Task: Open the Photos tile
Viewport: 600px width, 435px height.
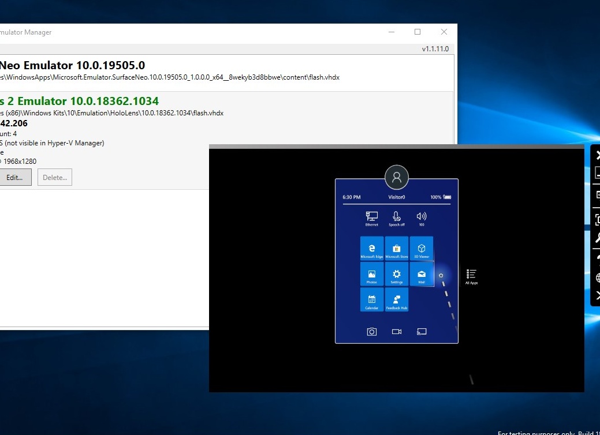Action: [371, 273]
